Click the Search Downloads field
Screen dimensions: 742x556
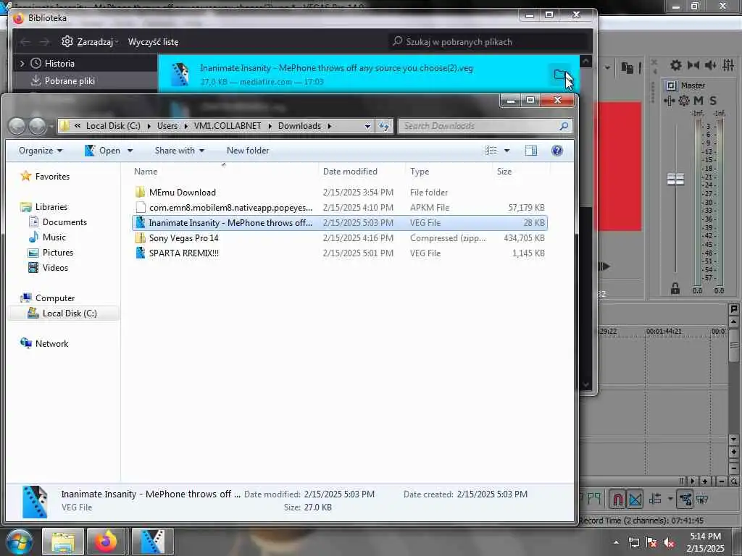pos(485,126)
